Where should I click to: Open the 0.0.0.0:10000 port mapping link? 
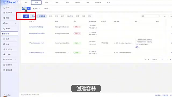coord(144,42)
